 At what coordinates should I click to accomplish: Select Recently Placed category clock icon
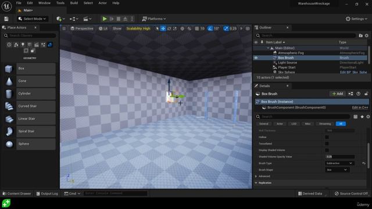pyautogui.click(x=9, y=45)
